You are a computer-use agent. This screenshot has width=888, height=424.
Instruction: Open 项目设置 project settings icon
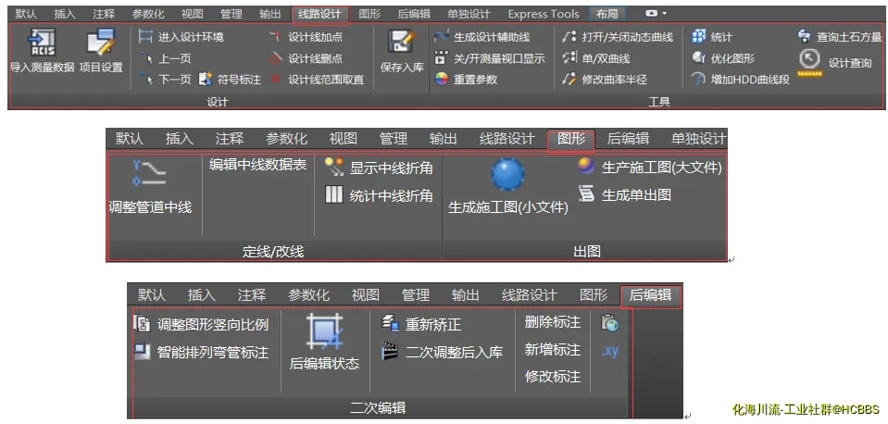pos(101,44)
